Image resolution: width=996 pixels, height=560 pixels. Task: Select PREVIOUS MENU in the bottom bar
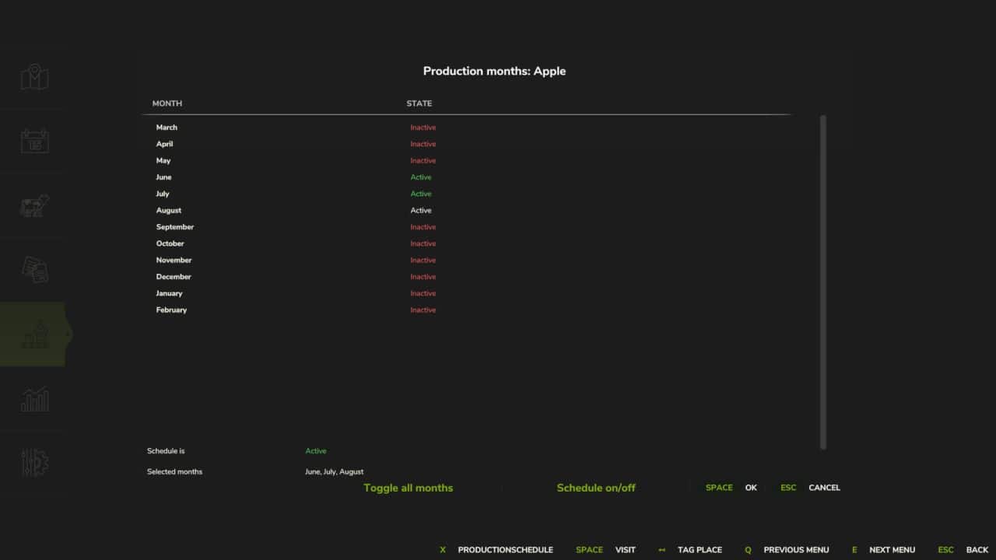tap(795, 550)
